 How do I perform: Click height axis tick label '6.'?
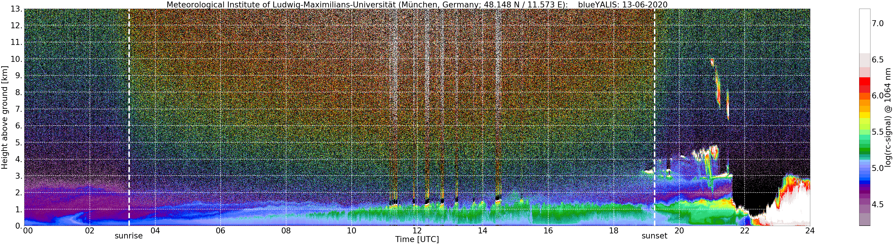point(19,126)
